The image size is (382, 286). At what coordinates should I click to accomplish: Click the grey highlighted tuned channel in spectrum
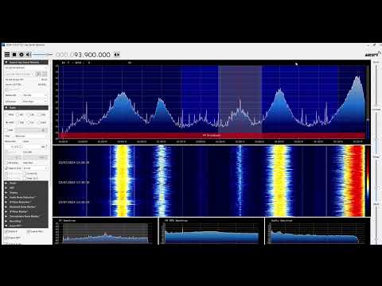240,99
